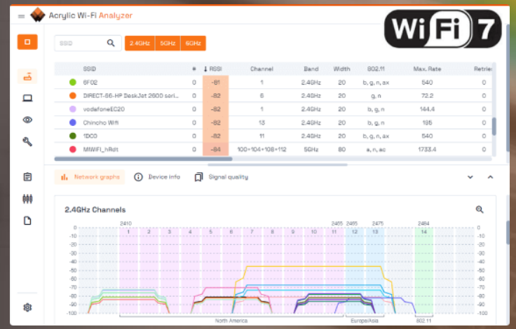516x329 pixels.
Task: Toggle the 2.4GHz band filter
Action: [140, 43]
